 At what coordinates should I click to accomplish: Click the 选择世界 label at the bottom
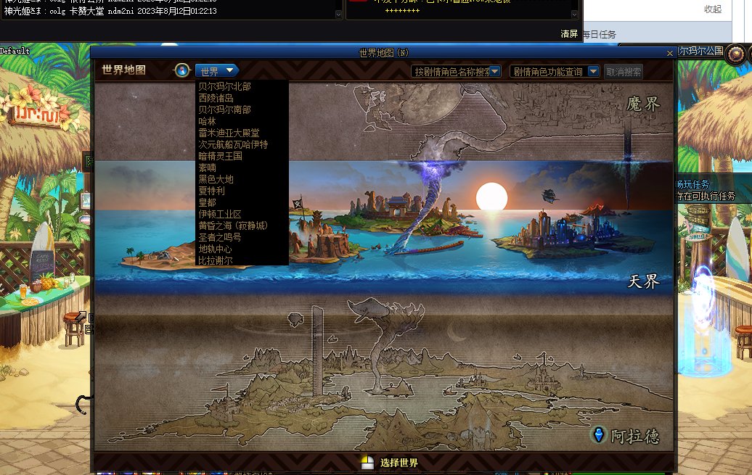pos(399,463)
